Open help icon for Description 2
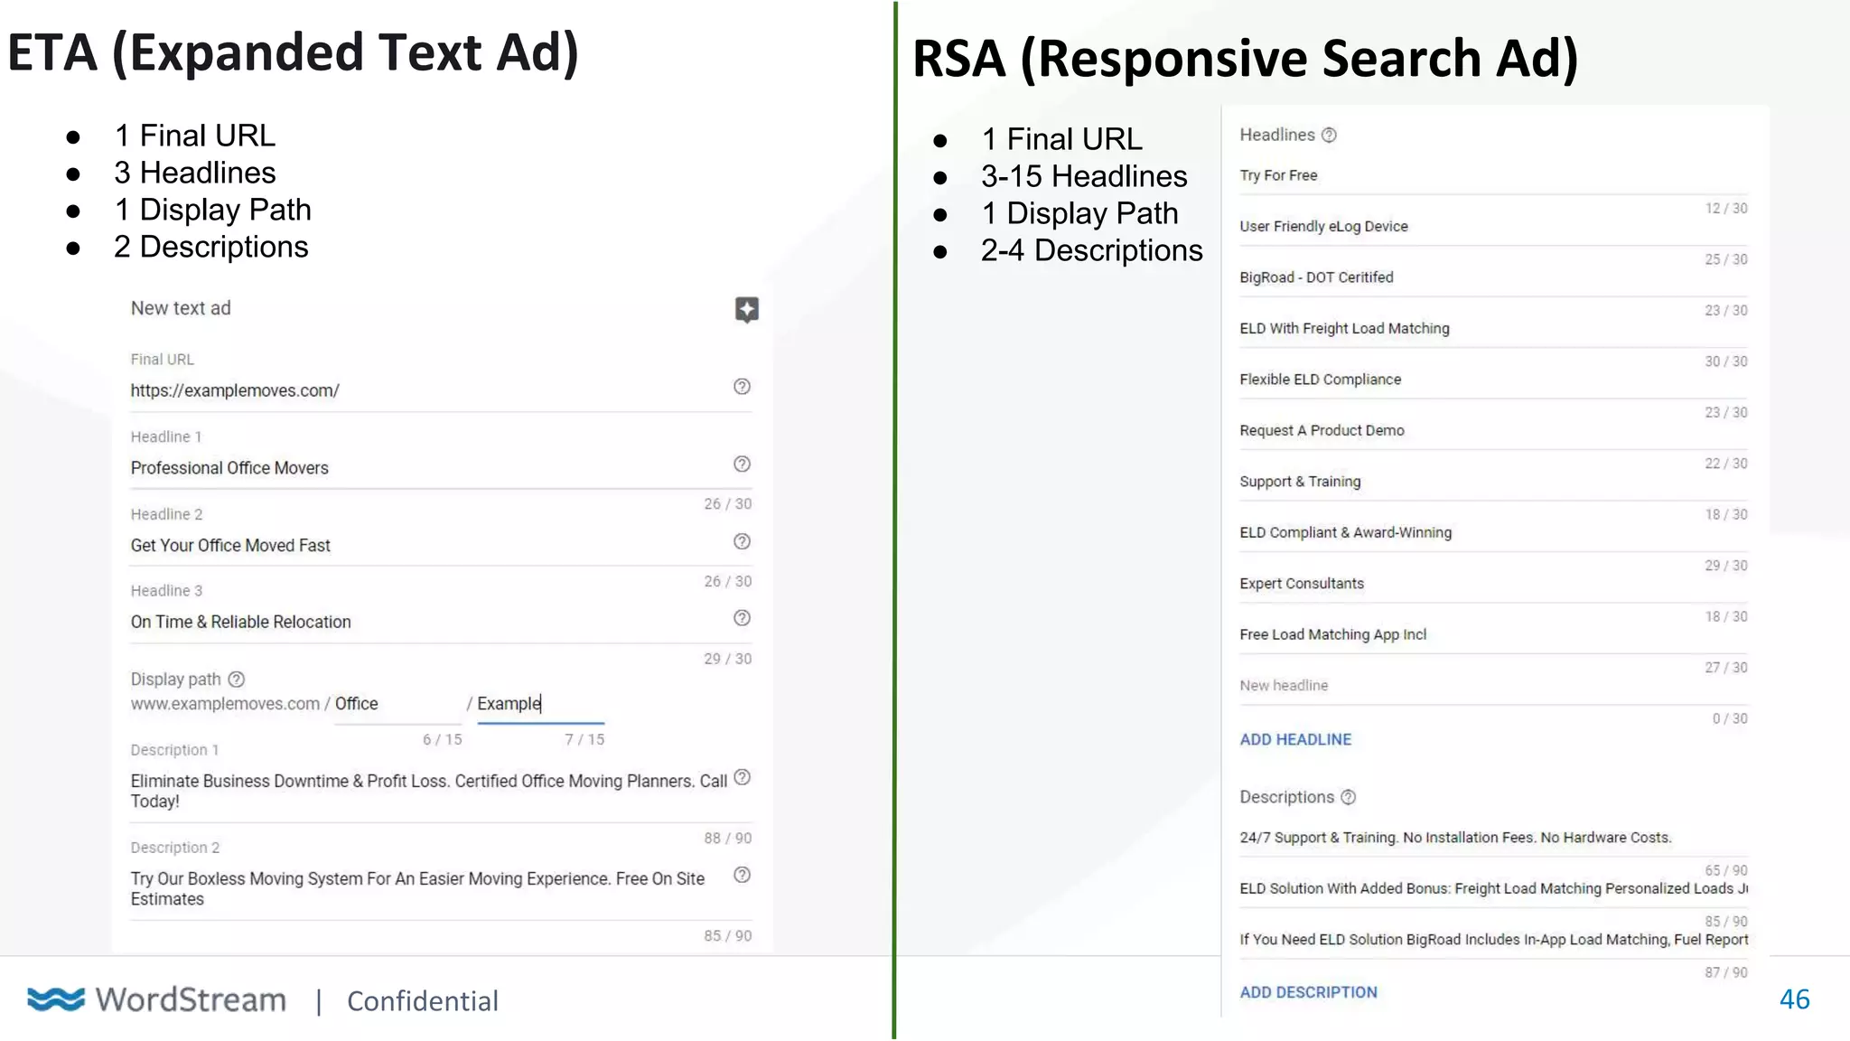The width and height of the screenshot is (1850, 1041). (742, 875)
